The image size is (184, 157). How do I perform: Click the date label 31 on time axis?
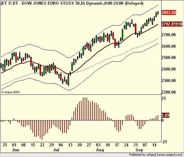(135, 145)
